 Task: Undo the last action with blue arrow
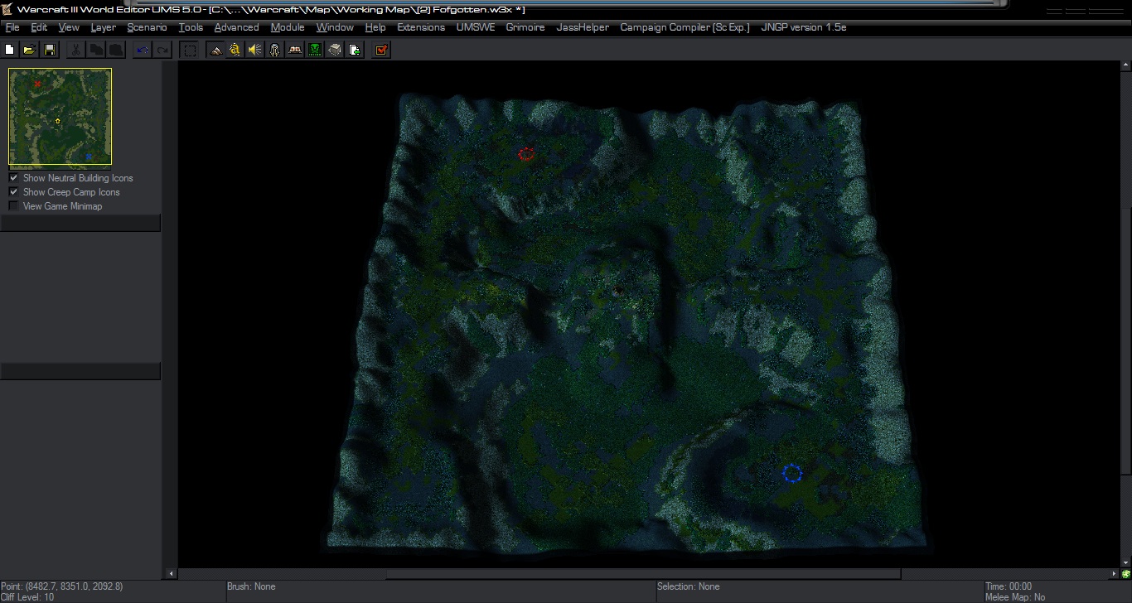point(143,50)
